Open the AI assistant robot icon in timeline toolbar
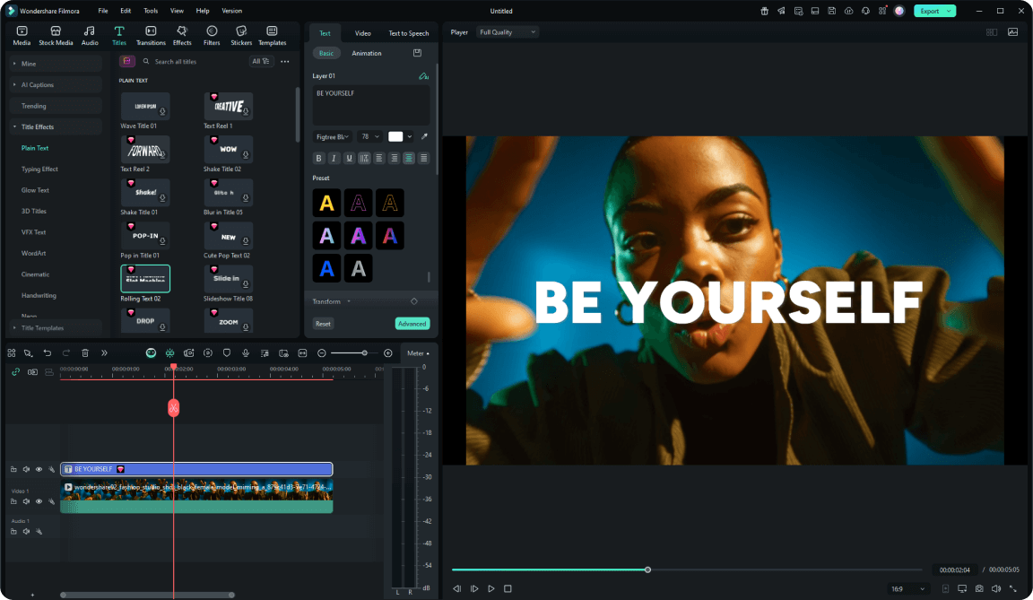The width and height of the screenshot is (1033, 600). tap(151, 353)
